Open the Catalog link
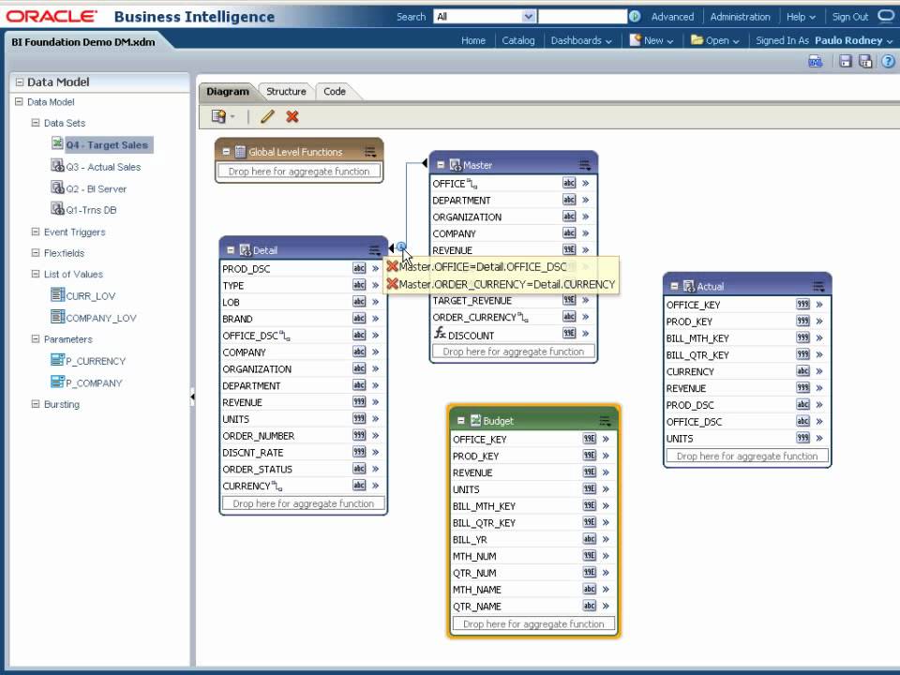900x675 pixels. (x=517, y=40)
